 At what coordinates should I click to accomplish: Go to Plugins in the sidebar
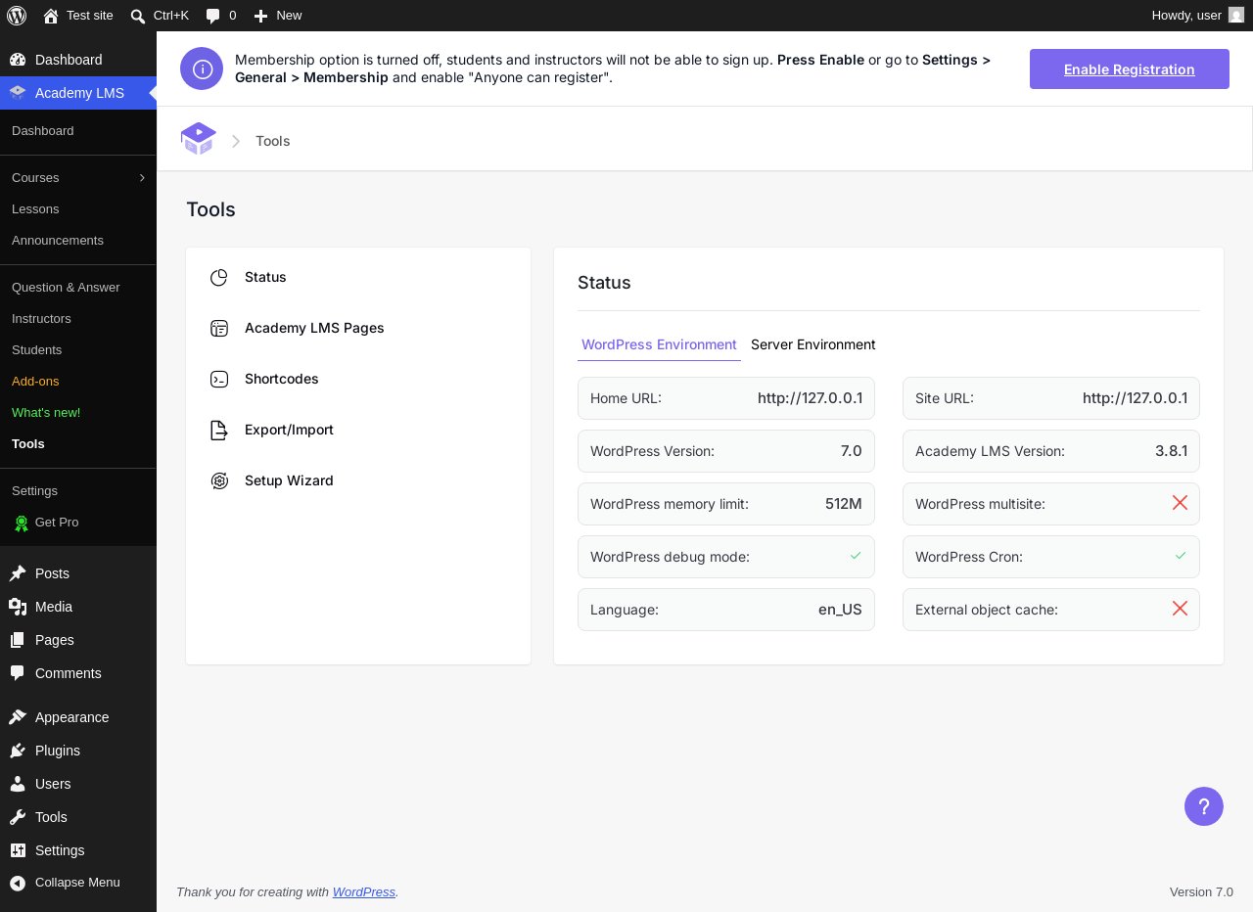click(58, 751)
